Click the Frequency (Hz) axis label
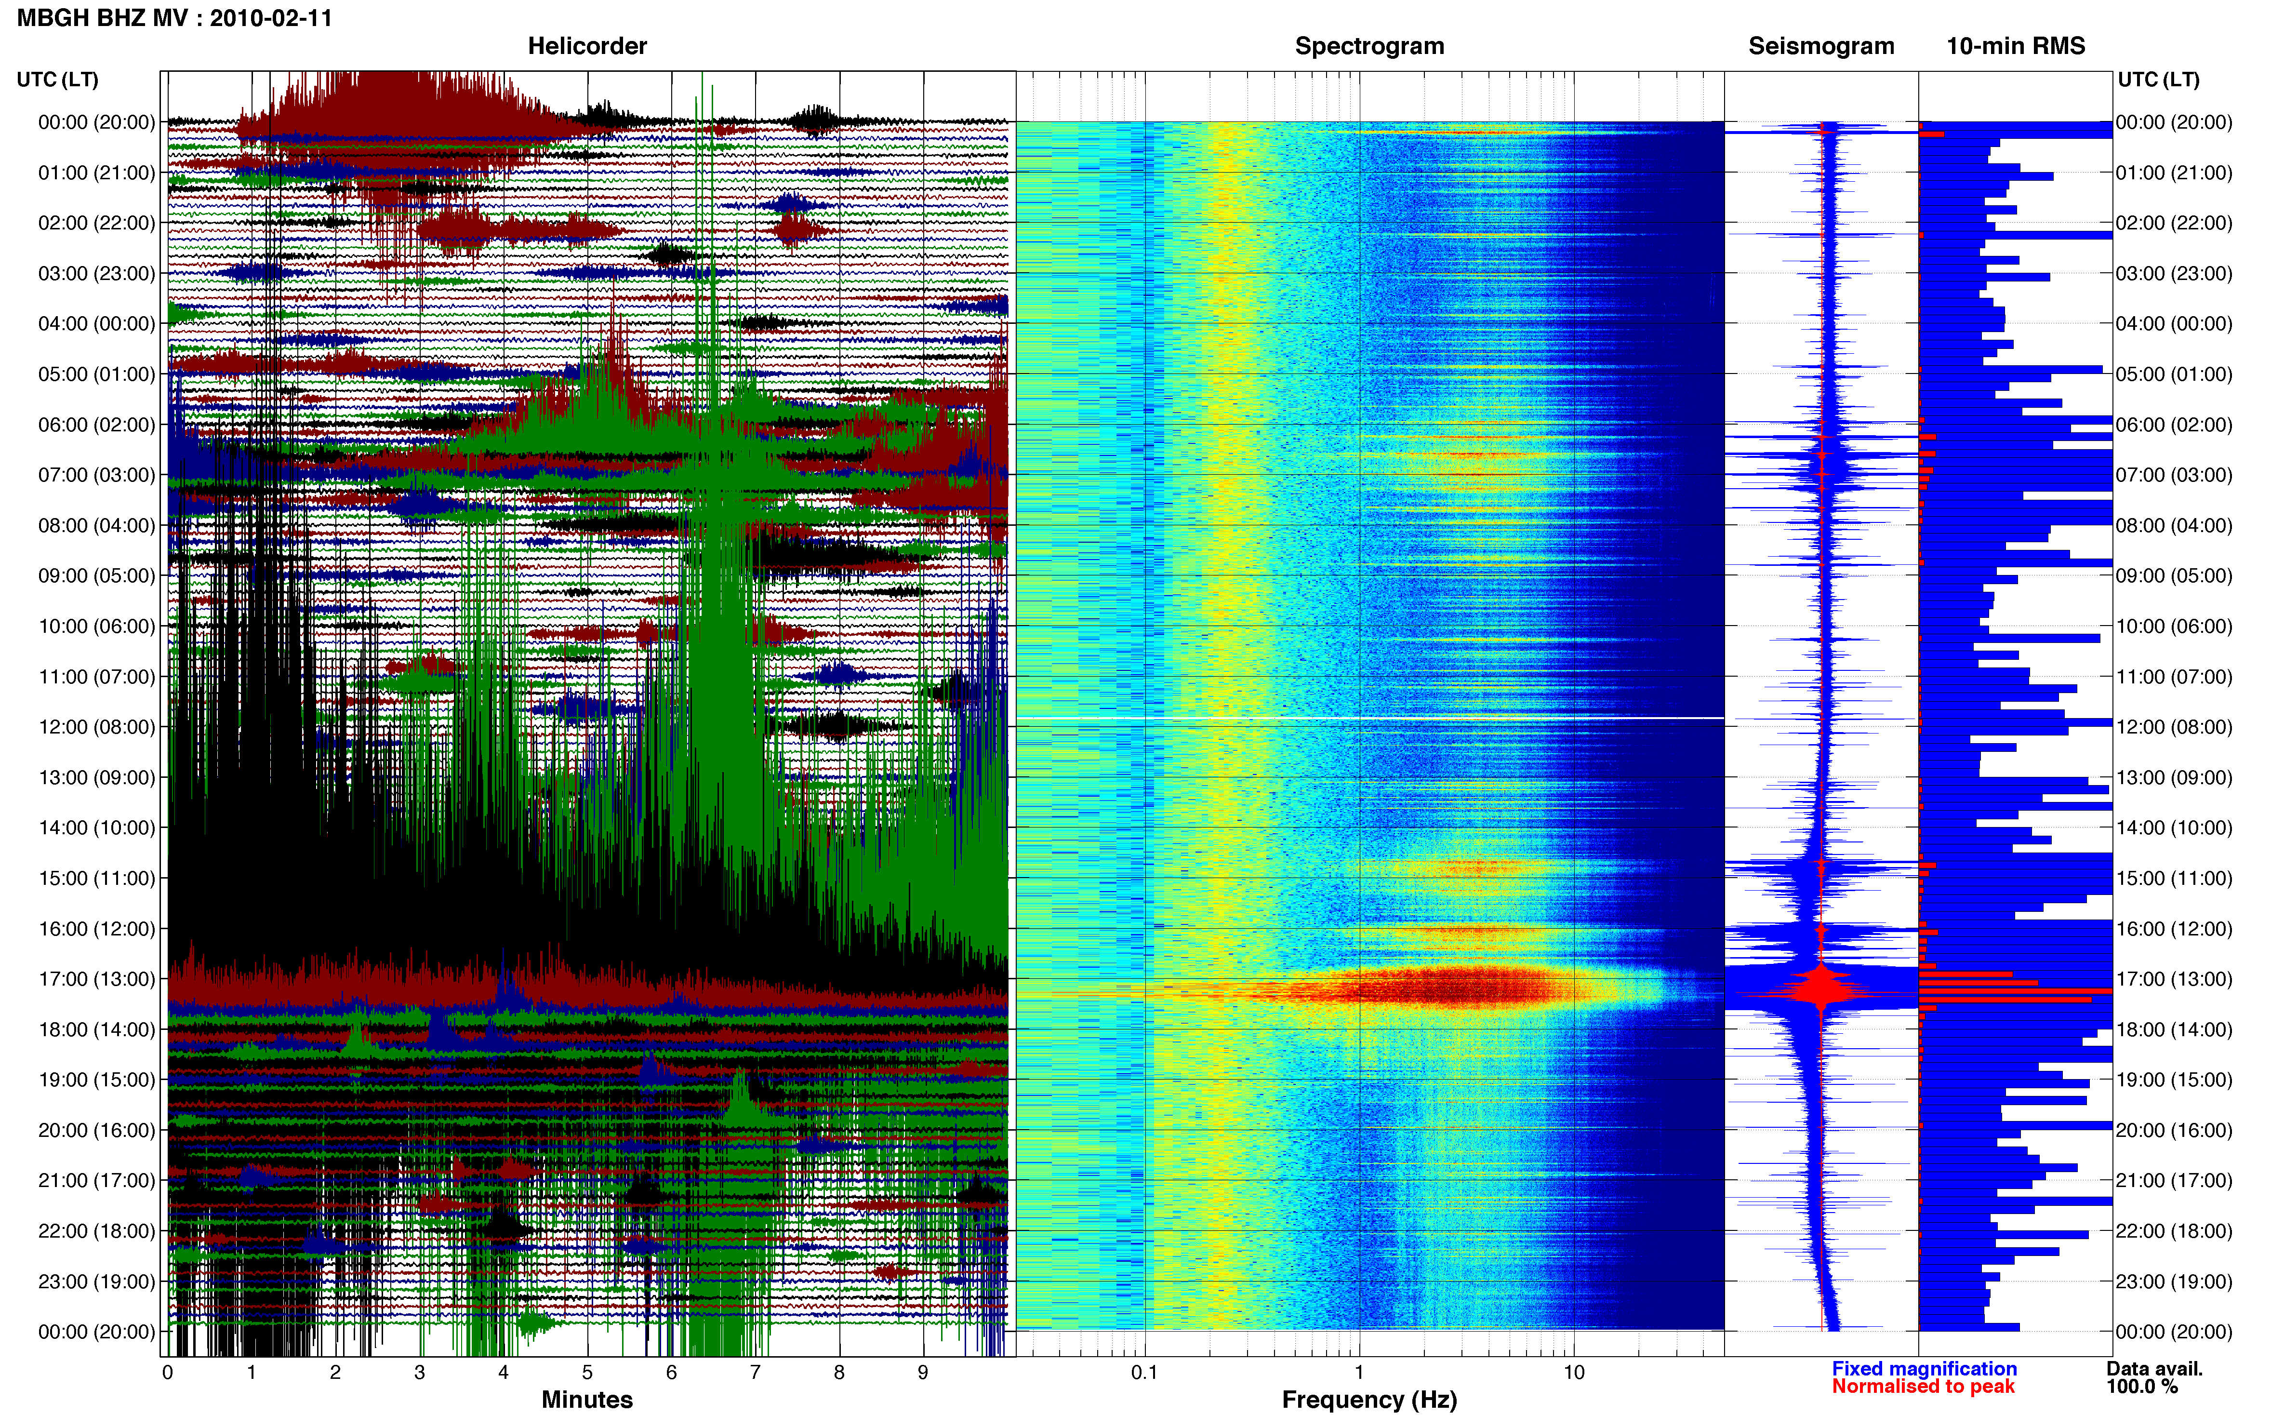Viewport: 2284px width, 1428px height. [x=1369, y=1400]
